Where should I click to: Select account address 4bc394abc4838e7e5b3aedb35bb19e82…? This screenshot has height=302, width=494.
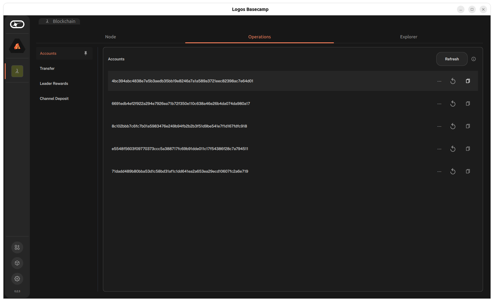(x=182, y=81)
